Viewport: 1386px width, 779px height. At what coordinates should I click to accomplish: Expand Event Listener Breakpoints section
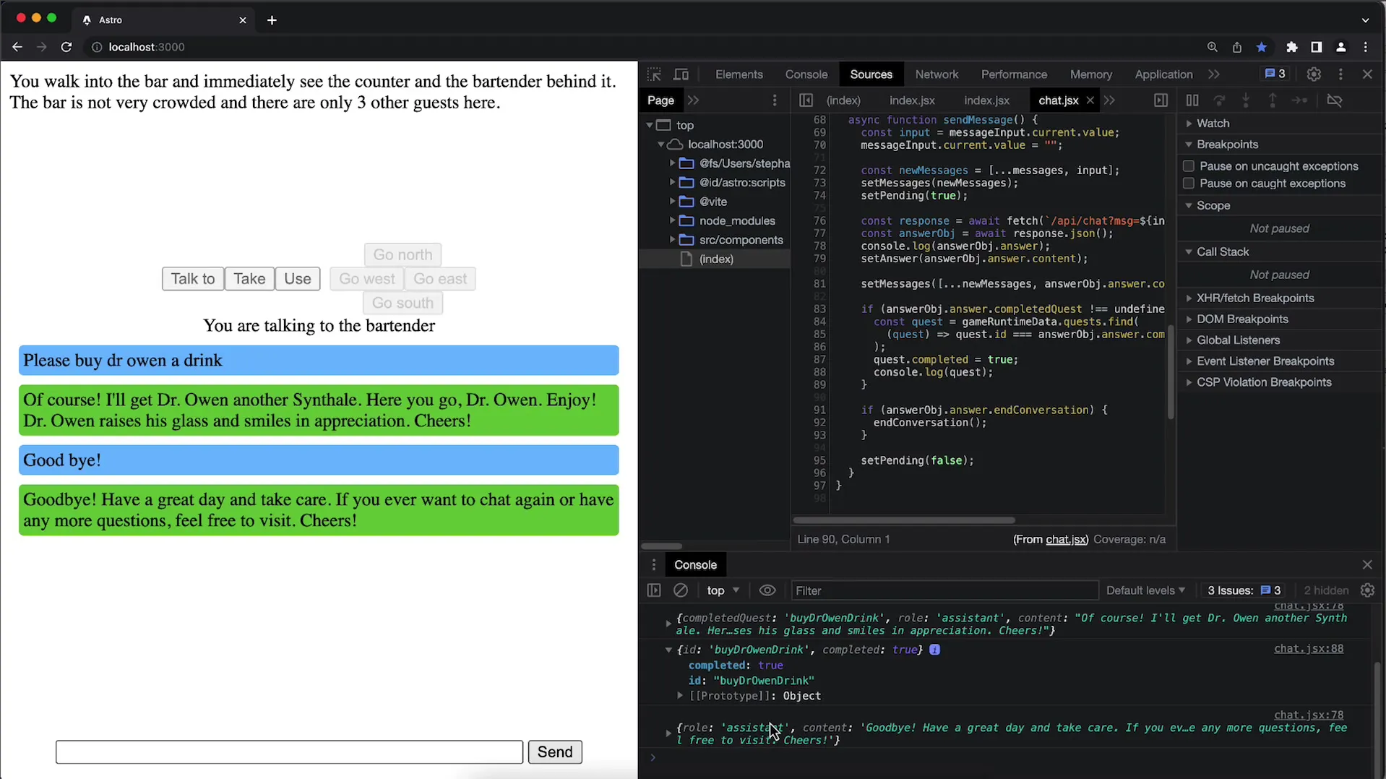1189,361
